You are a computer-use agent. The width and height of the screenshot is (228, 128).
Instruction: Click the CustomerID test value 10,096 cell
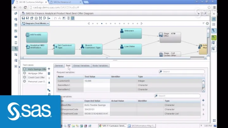point(97,81)
